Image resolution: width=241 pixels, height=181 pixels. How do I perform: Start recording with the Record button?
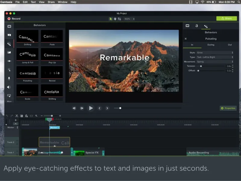pos(14,19)
